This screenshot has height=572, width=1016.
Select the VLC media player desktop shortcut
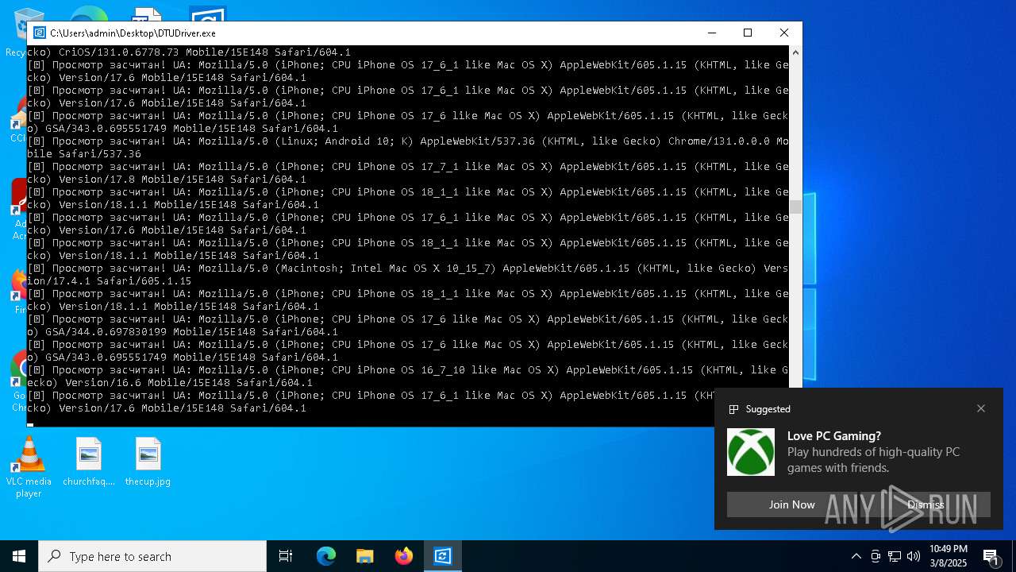pyautogui.click(x=29, y=468)
